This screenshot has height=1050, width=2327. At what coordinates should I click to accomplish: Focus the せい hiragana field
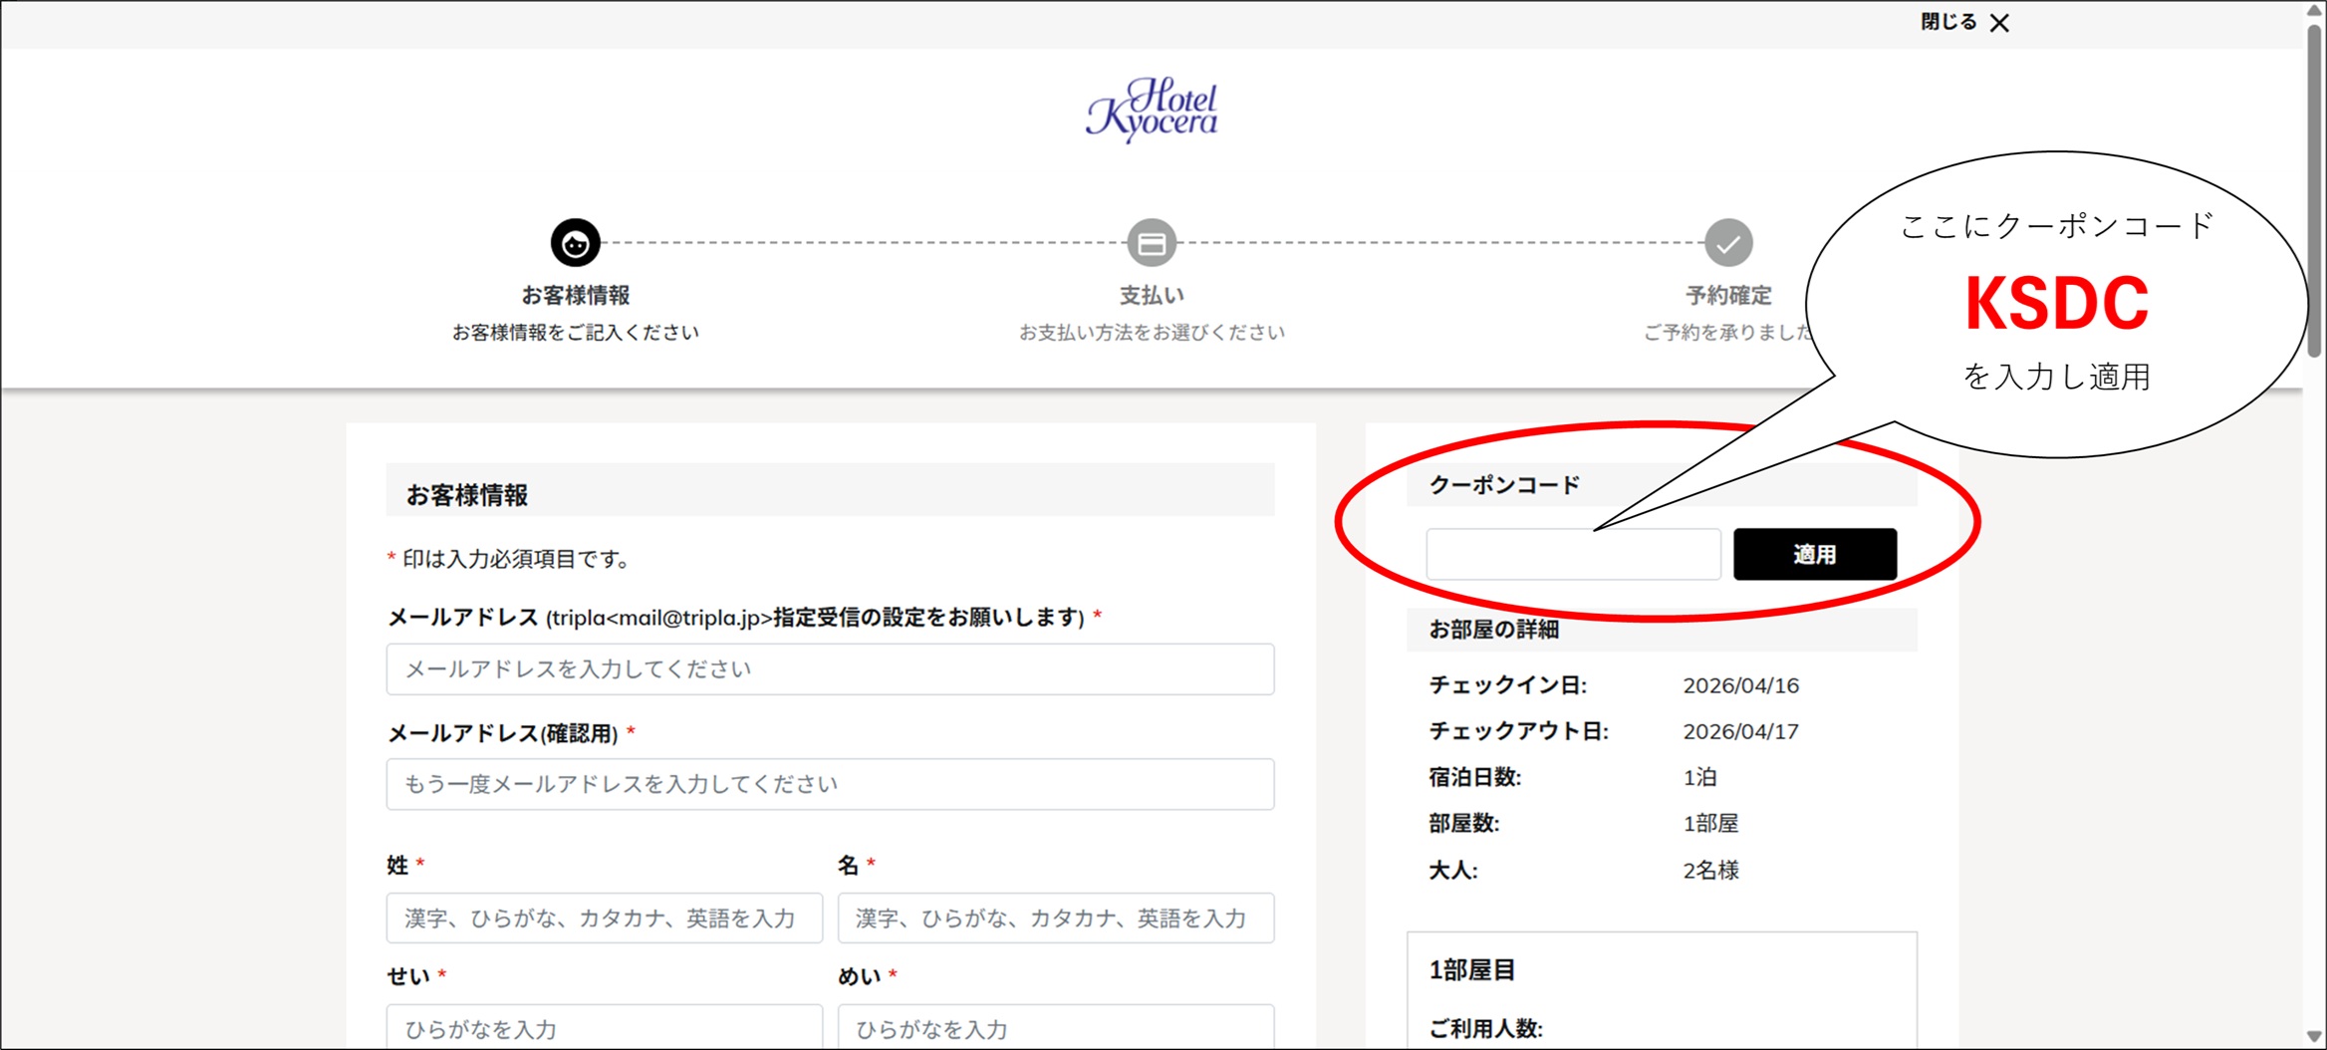tap(604, 1028)
